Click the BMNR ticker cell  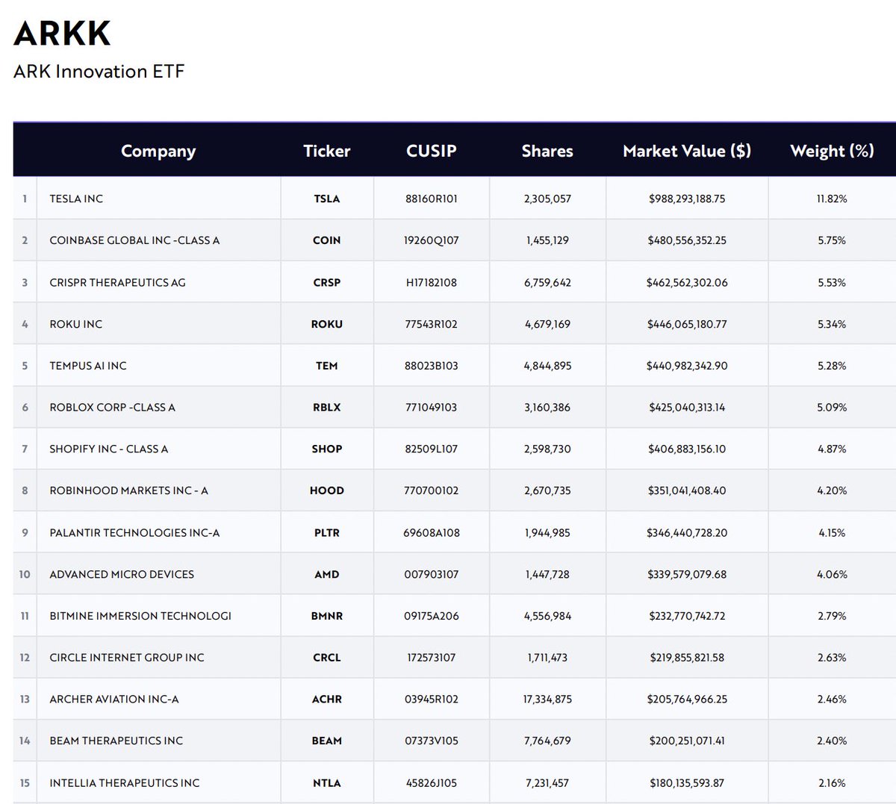tap(327, 616)
